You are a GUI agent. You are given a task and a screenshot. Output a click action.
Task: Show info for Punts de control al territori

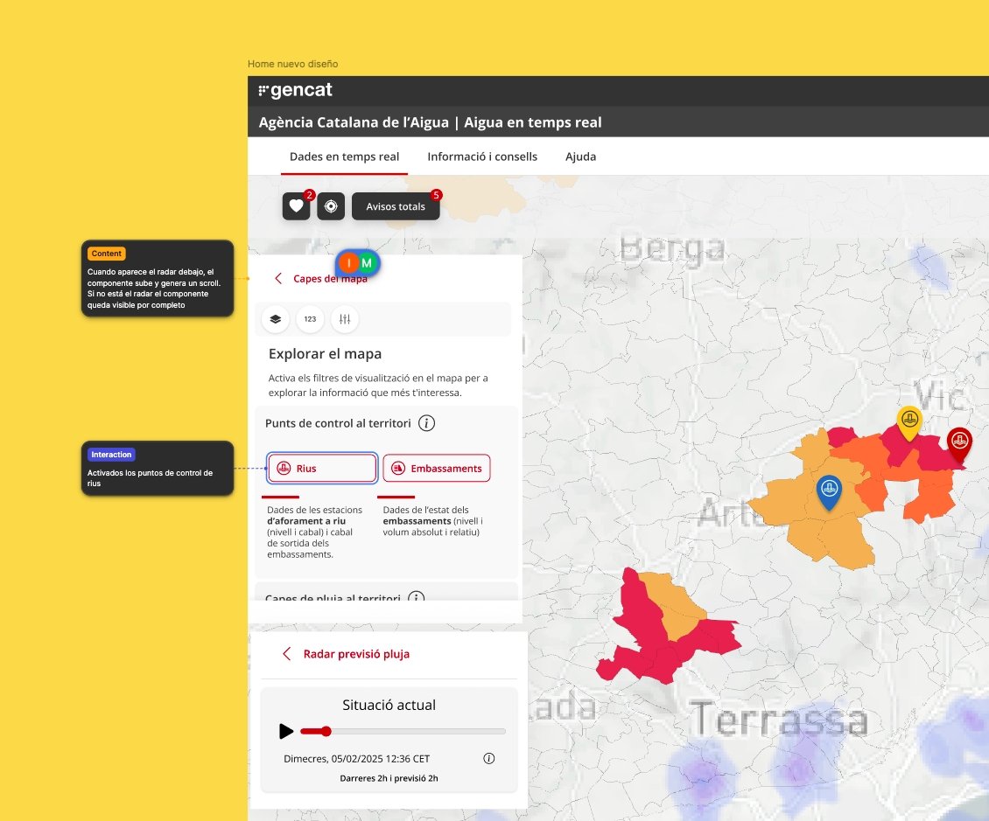[426, 423]
